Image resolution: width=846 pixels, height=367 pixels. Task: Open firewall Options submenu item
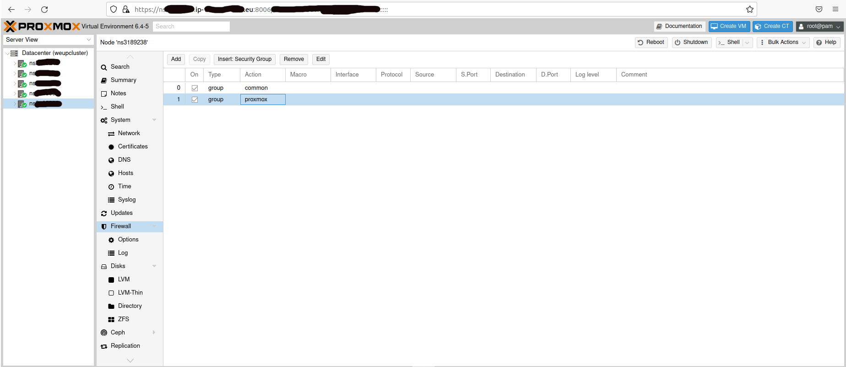point(128,240)
